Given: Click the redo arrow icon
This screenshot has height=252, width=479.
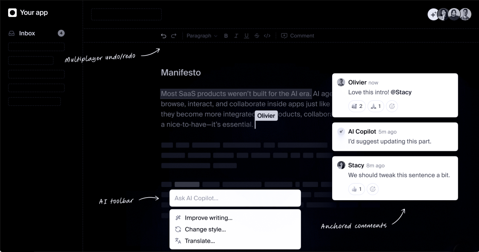Looking at the screenshot, I should coord(174,36).
